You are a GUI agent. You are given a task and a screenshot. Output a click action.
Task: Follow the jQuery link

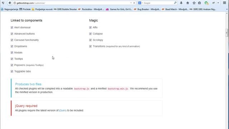point(63,110)
